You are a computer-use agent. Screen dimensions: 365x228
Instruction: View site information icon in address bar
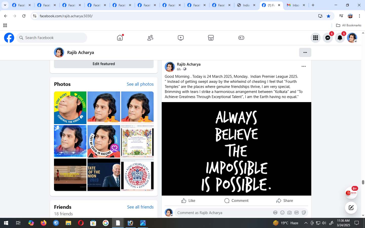point(35,16)
